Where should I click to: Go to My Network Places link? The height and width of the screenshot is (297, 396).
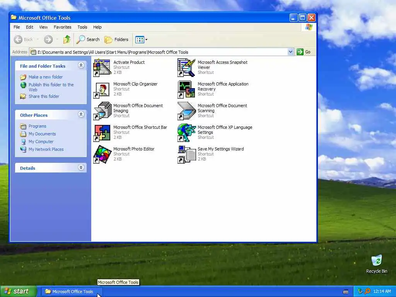46,149
